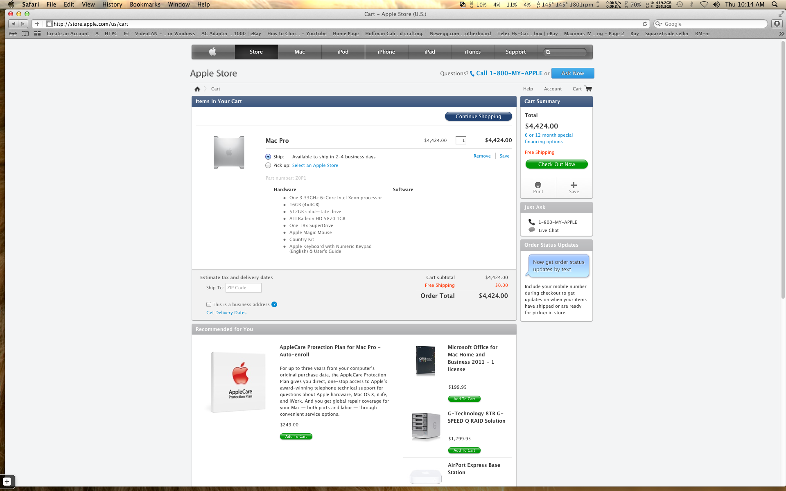This screenshot has height=491, width=786.
Task: Open the Spotlight search magnifier
Action: tap(775, 5)
